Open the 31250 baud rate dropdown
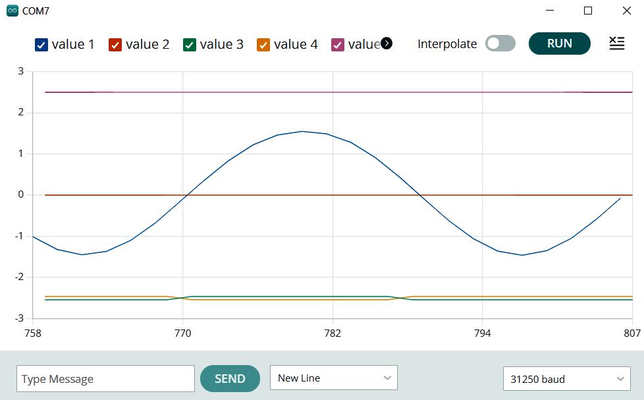 566,379
